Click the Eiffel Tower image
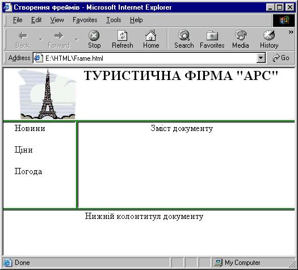Image resolution: width=298 pixels, height=270 pixels. point(48,94)
